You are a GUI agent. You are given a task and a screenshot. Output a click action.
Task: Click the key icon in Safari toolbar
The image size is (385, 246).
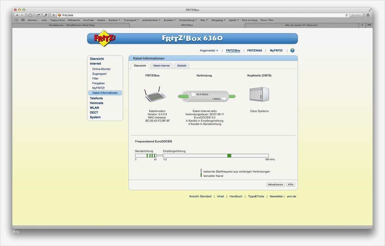pos(46,15)
